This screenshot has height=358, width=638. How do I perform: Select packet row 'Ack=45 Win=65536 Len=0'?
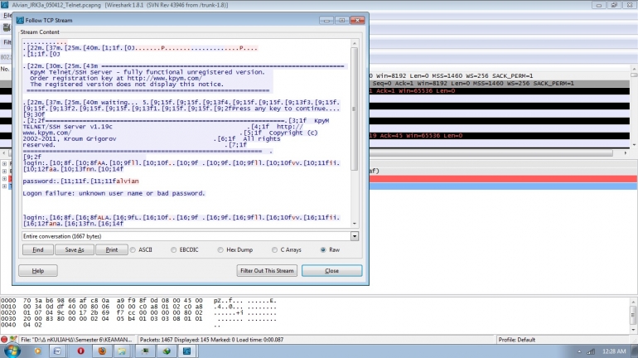pyautogui.click(x=500, y=135)
